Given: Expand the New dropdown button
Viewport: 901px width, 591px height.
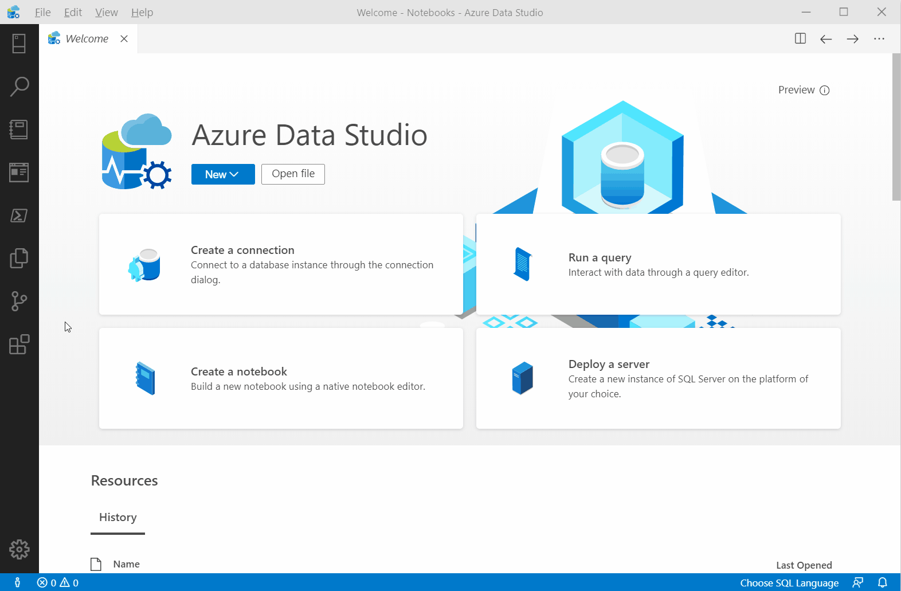Looking at the screenshot, I should 222,174.
